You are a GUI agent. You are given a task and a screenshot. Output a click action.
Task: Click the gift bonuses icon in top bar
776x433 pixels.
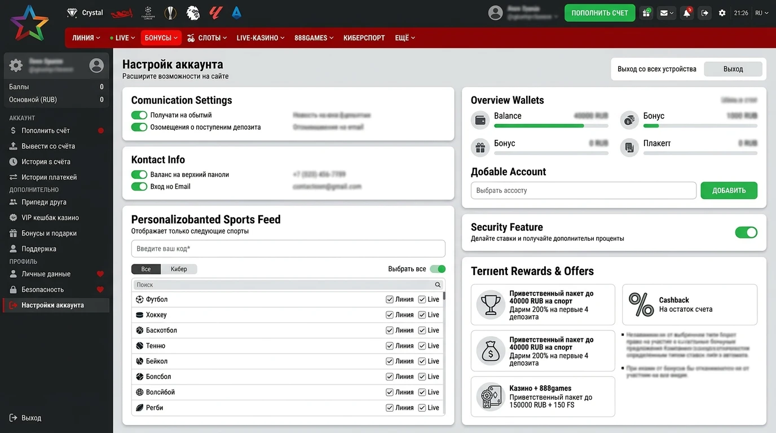tap(646, 13)
